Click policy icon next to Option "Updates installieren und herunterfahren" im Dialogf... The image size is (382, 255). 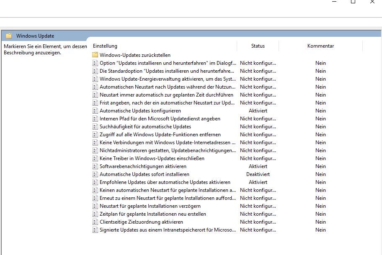[95, 63]
